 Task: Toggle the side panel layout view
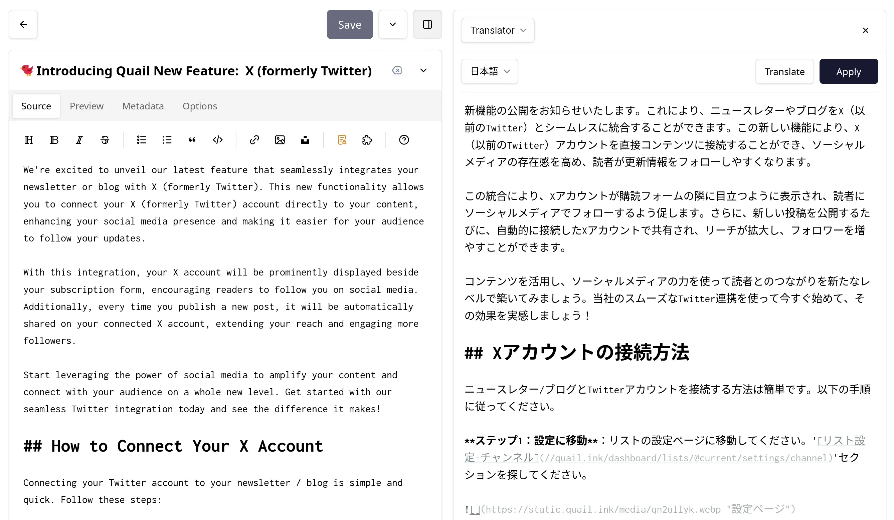click(x=427, y=24)
